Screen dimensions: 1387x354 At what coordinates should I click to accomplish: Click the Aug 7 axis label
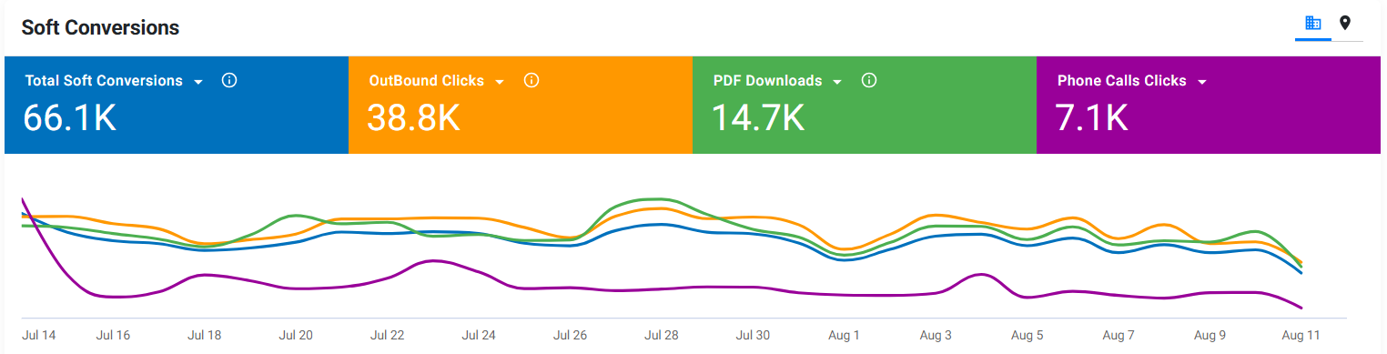[1119, 335]
